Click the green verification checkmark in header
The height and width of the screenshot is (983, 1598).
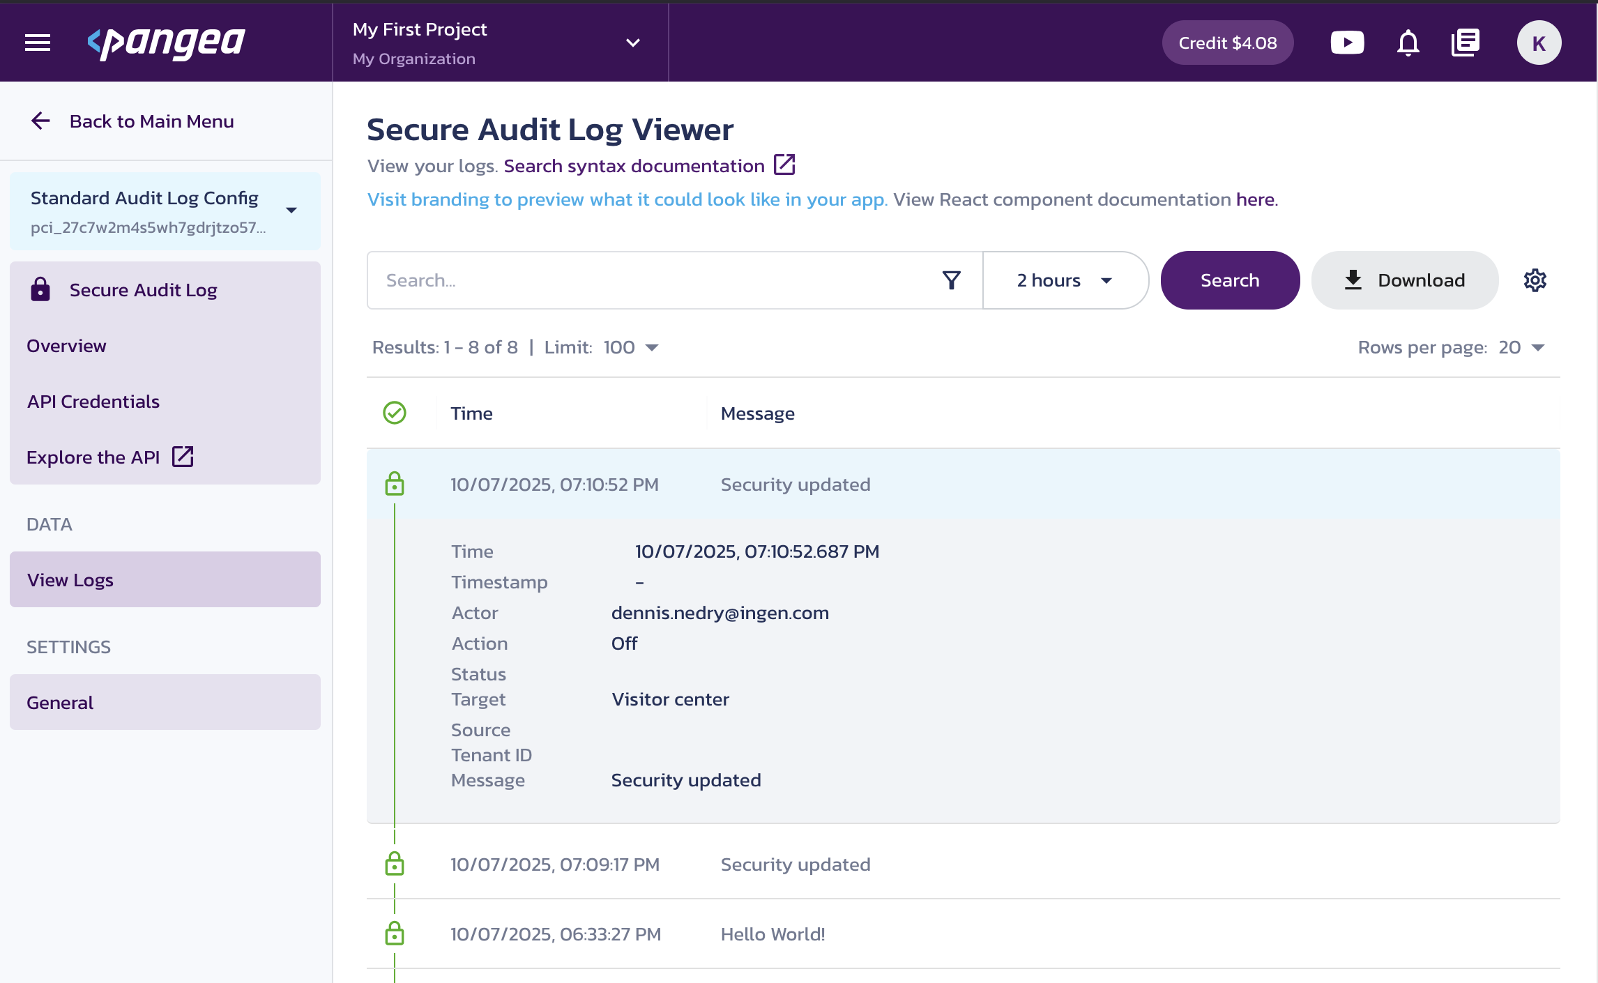coord(395,413)
